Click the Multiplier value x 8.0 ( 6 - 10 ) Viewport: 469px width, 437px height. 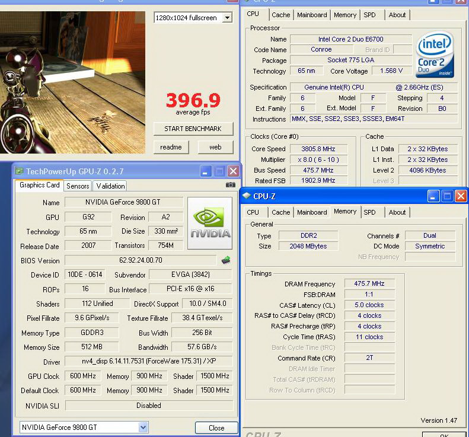pos(318,160)
